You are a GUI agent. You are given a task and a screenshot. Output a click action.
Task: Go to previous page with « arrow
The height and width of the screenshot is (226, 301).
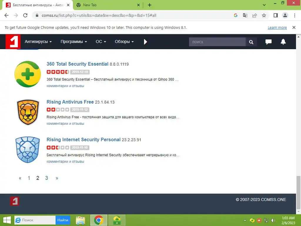20,178
